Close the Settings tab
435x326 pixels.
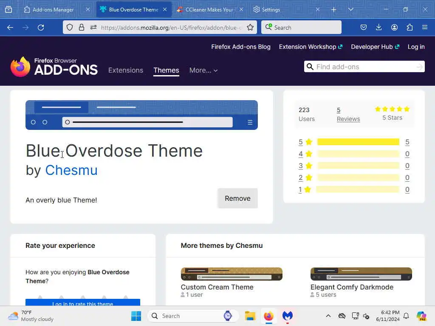pyautogui.click(x=318, y=9)
